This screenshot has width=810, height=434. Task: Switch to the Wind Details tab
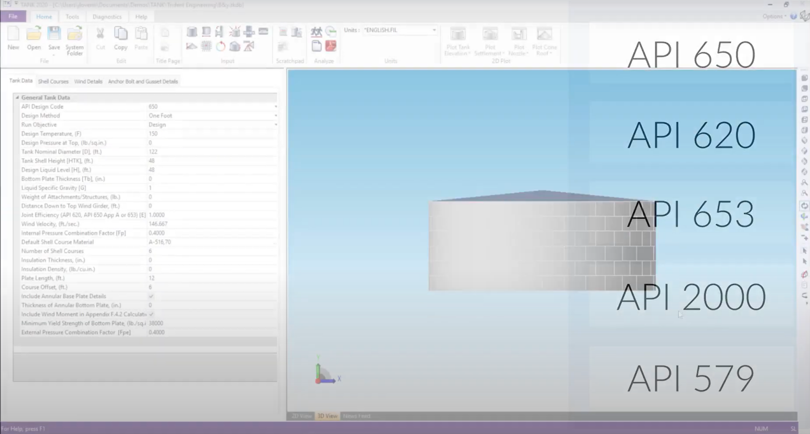(x=88, y=81)
